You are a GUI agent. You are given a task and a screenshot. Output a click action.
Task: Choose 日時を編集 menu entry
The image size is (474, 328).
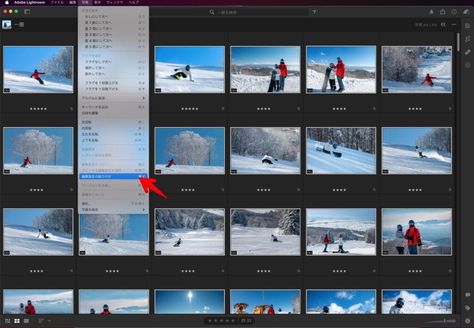[113, 113]
